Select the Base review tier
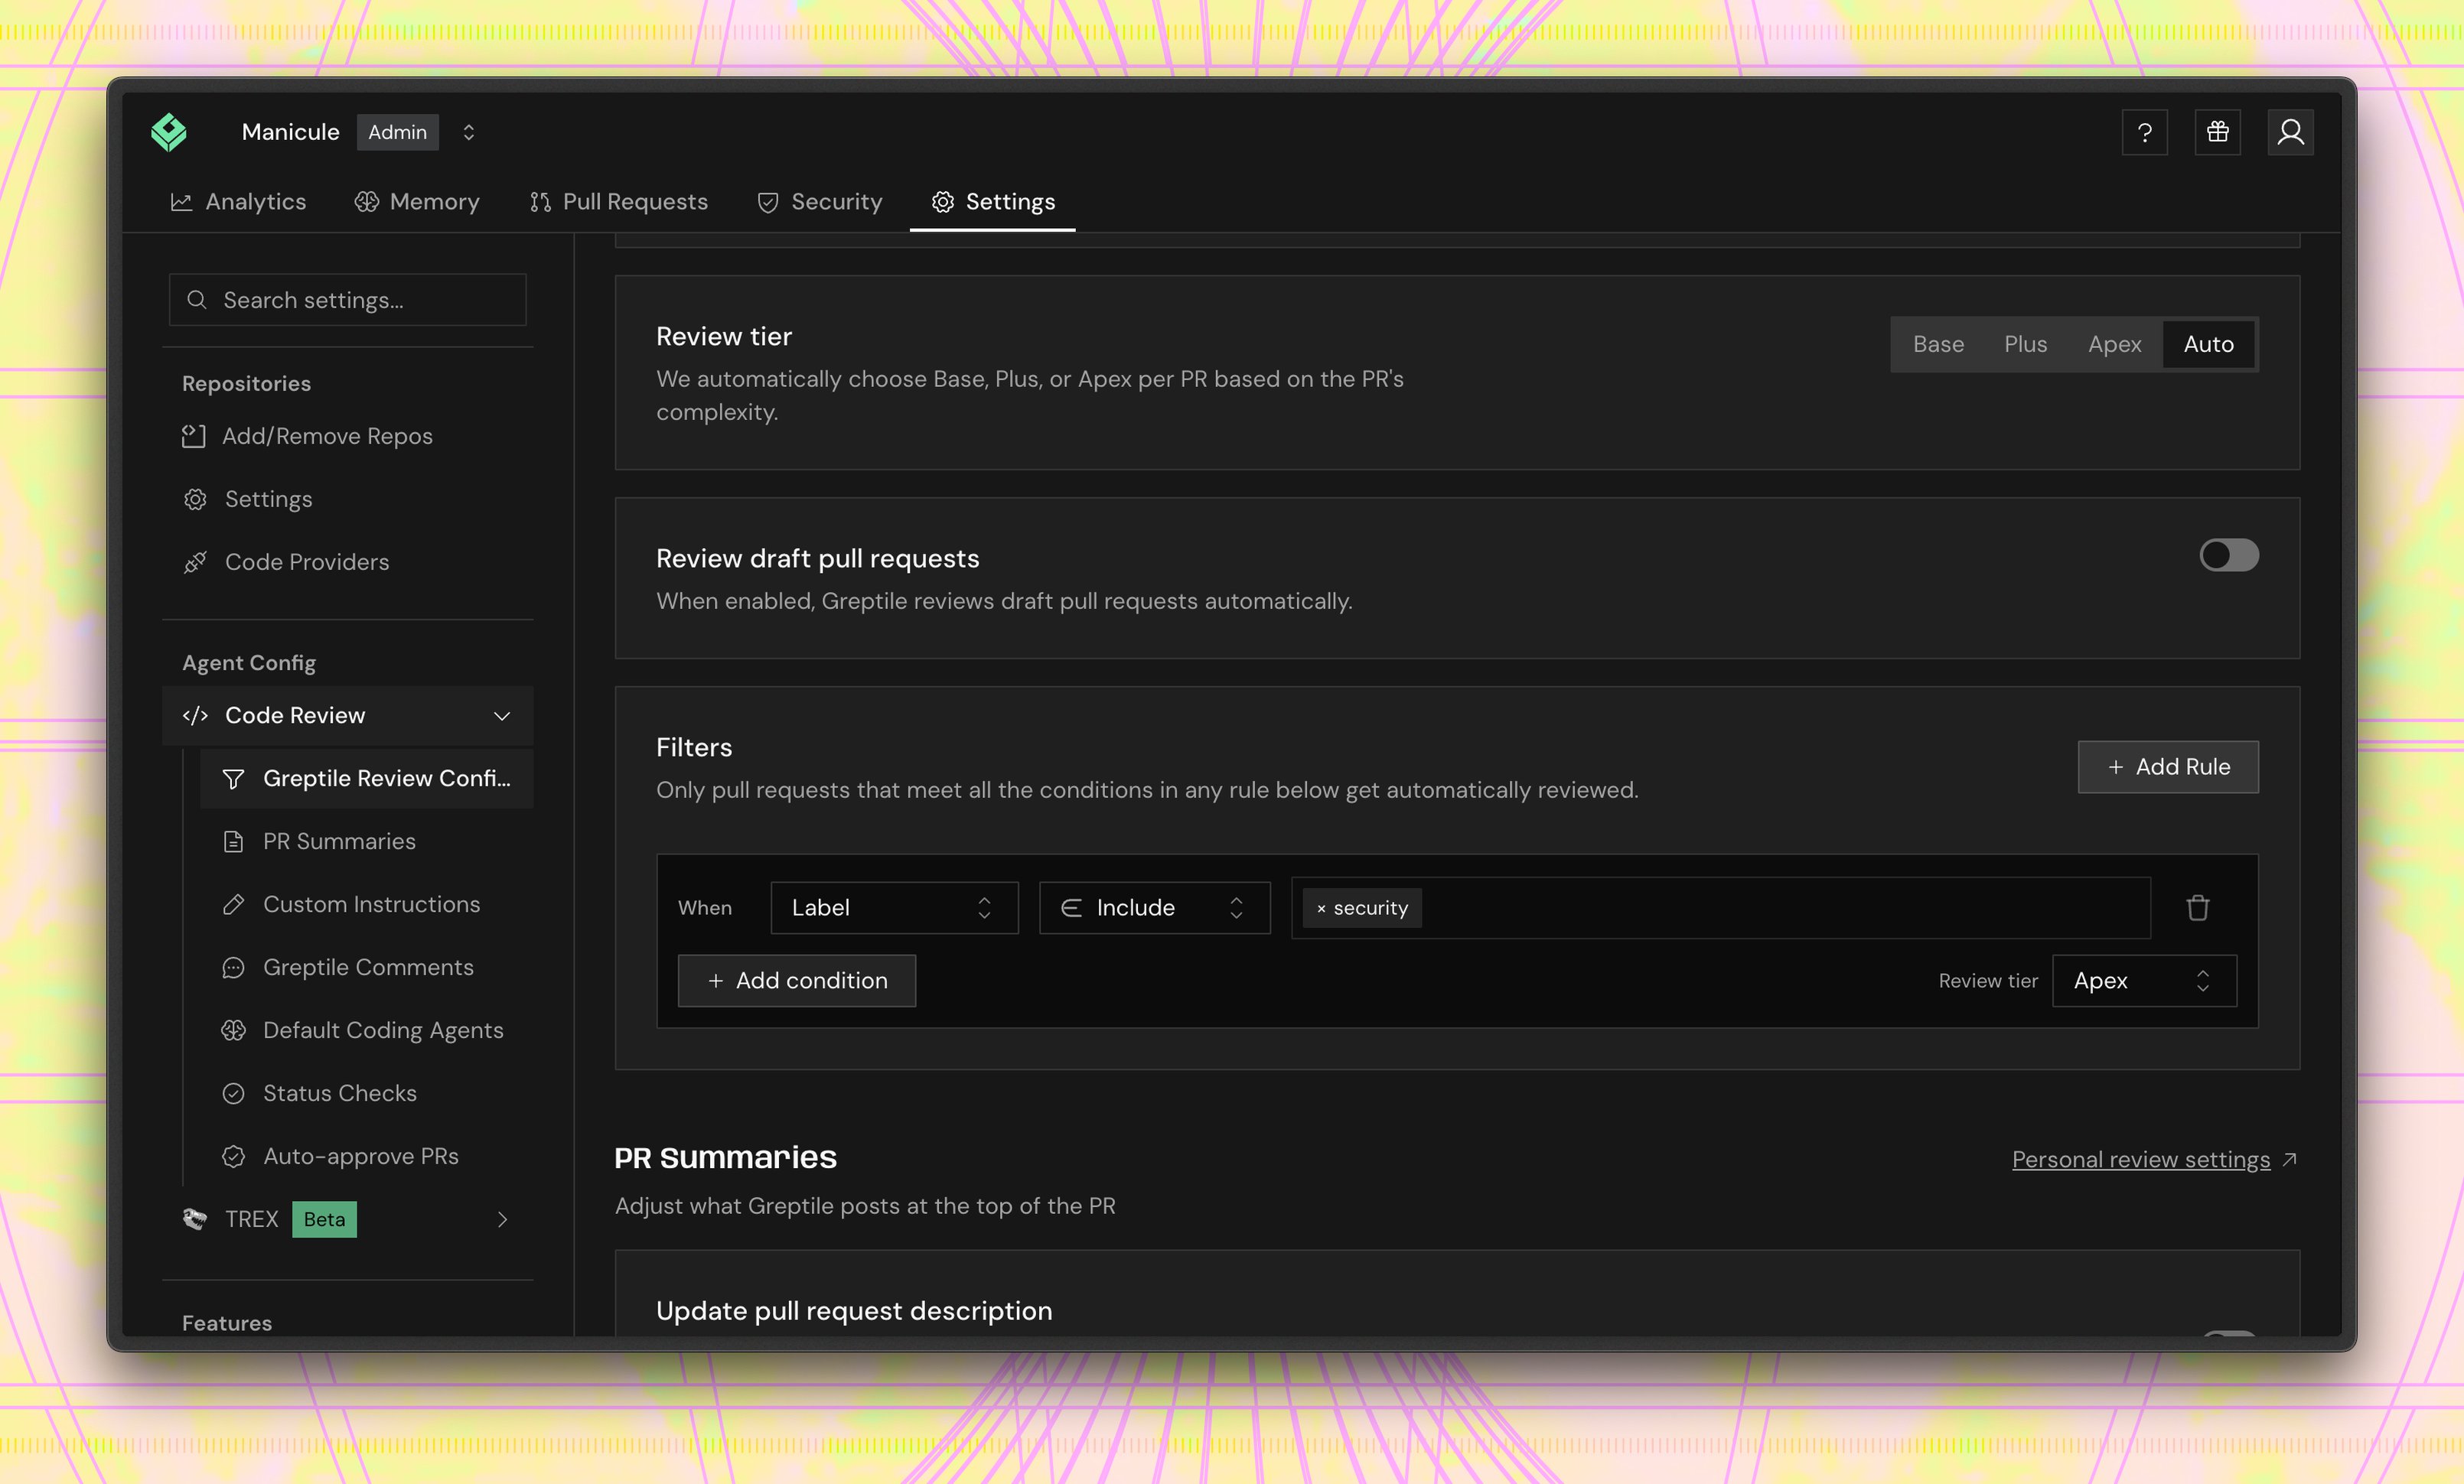Image resolution: width=2464 pixels, height=1484 pixels. [x=1938, y=345]
